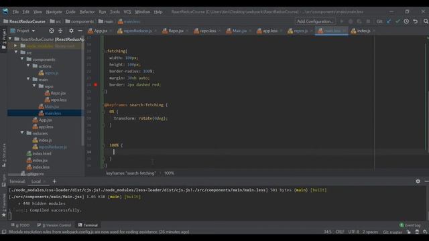Image resolution: width=429 pixels, height=241 pixels.
Task: Click the 100% breadcrumb in editor
Action: tap(169, 173)
